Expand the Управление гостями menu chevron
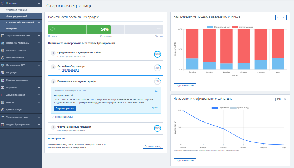 tap(39, 117)
